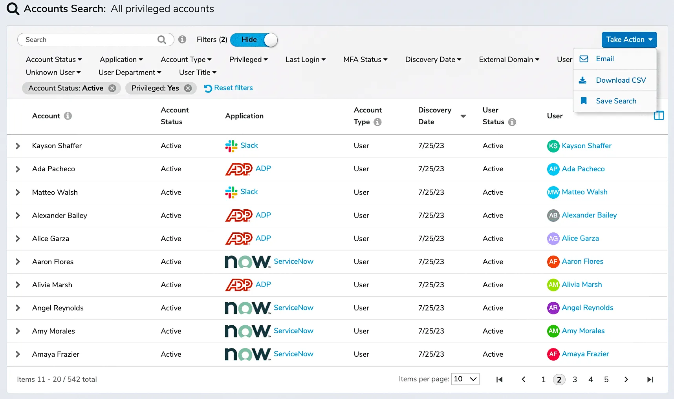The width and height of the screenshot is (674, 399).
Task: Select Download CSV from the action menu
Action: click(621, 80)
